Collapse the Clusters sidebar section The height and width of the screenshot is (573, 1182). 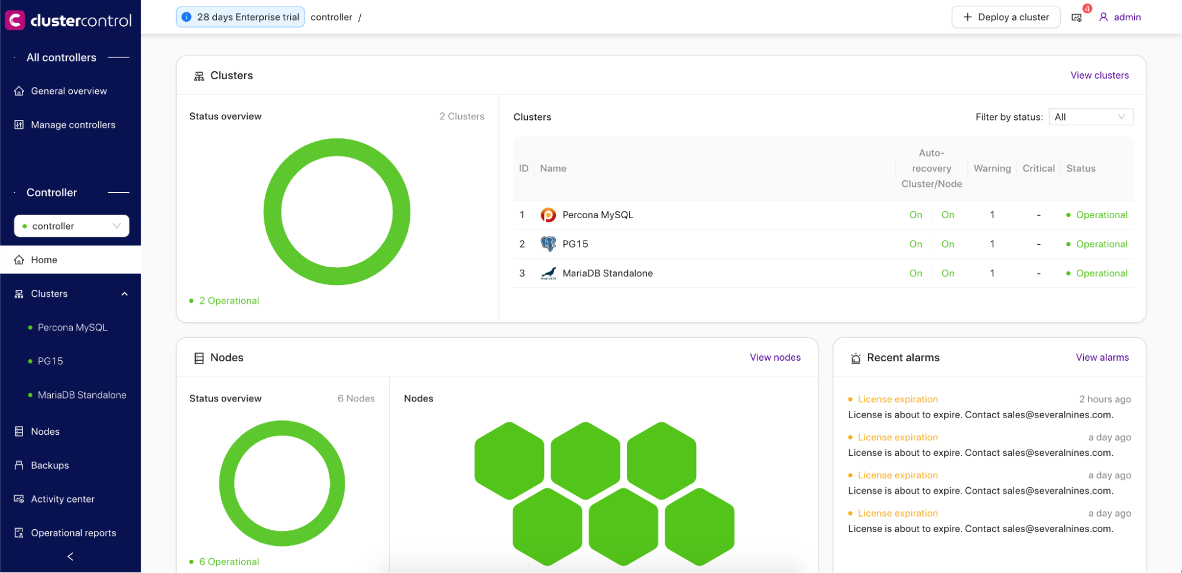coord(124,294)
